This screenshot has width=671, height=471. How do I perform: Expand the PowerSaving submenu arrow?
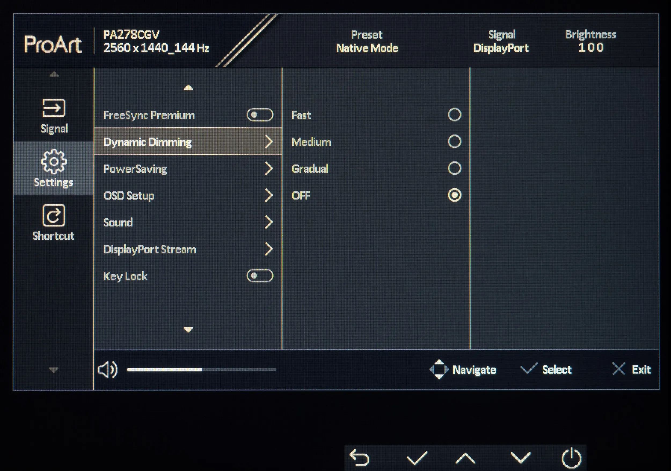pyautogui.click(x=269, y=169)
